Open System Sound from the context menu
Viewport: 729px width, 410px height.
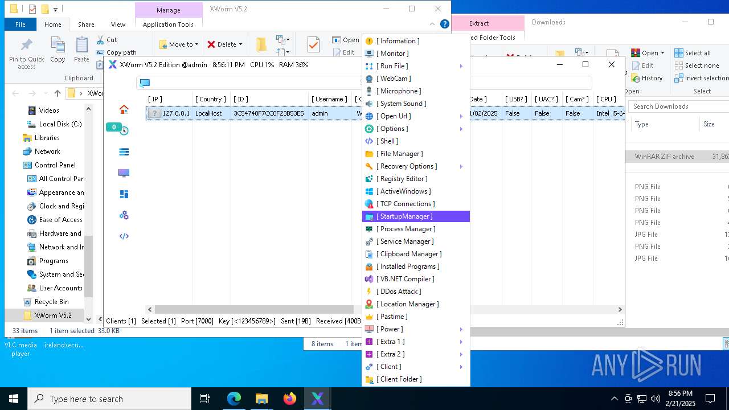(x=416, y=104)
